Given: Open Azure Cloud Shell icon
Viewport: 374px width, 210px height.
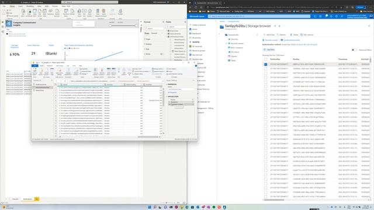Looking at the screenshot, I should [315, 16].
